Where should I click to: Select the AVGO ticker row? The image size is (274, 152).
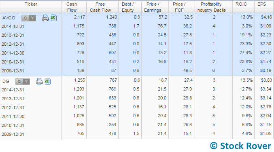(137, 18)
